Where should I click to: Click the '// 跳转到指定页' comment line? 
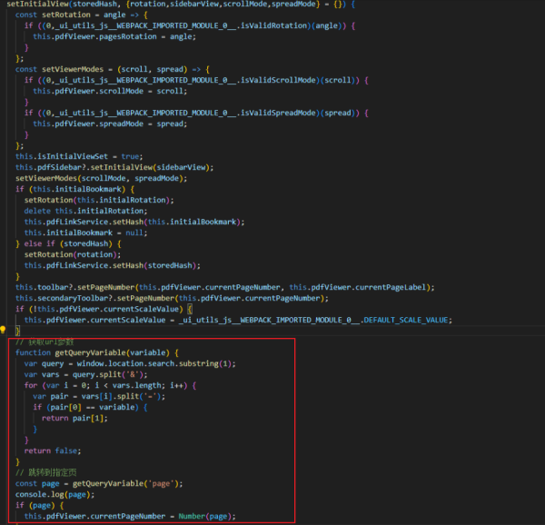pyautogui.click(x=45, y=472)
